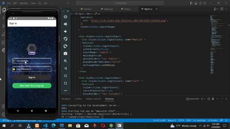Switch to the Chat.js editor tab
Viewport: 230px width, 129px height.
click(126, 9)
